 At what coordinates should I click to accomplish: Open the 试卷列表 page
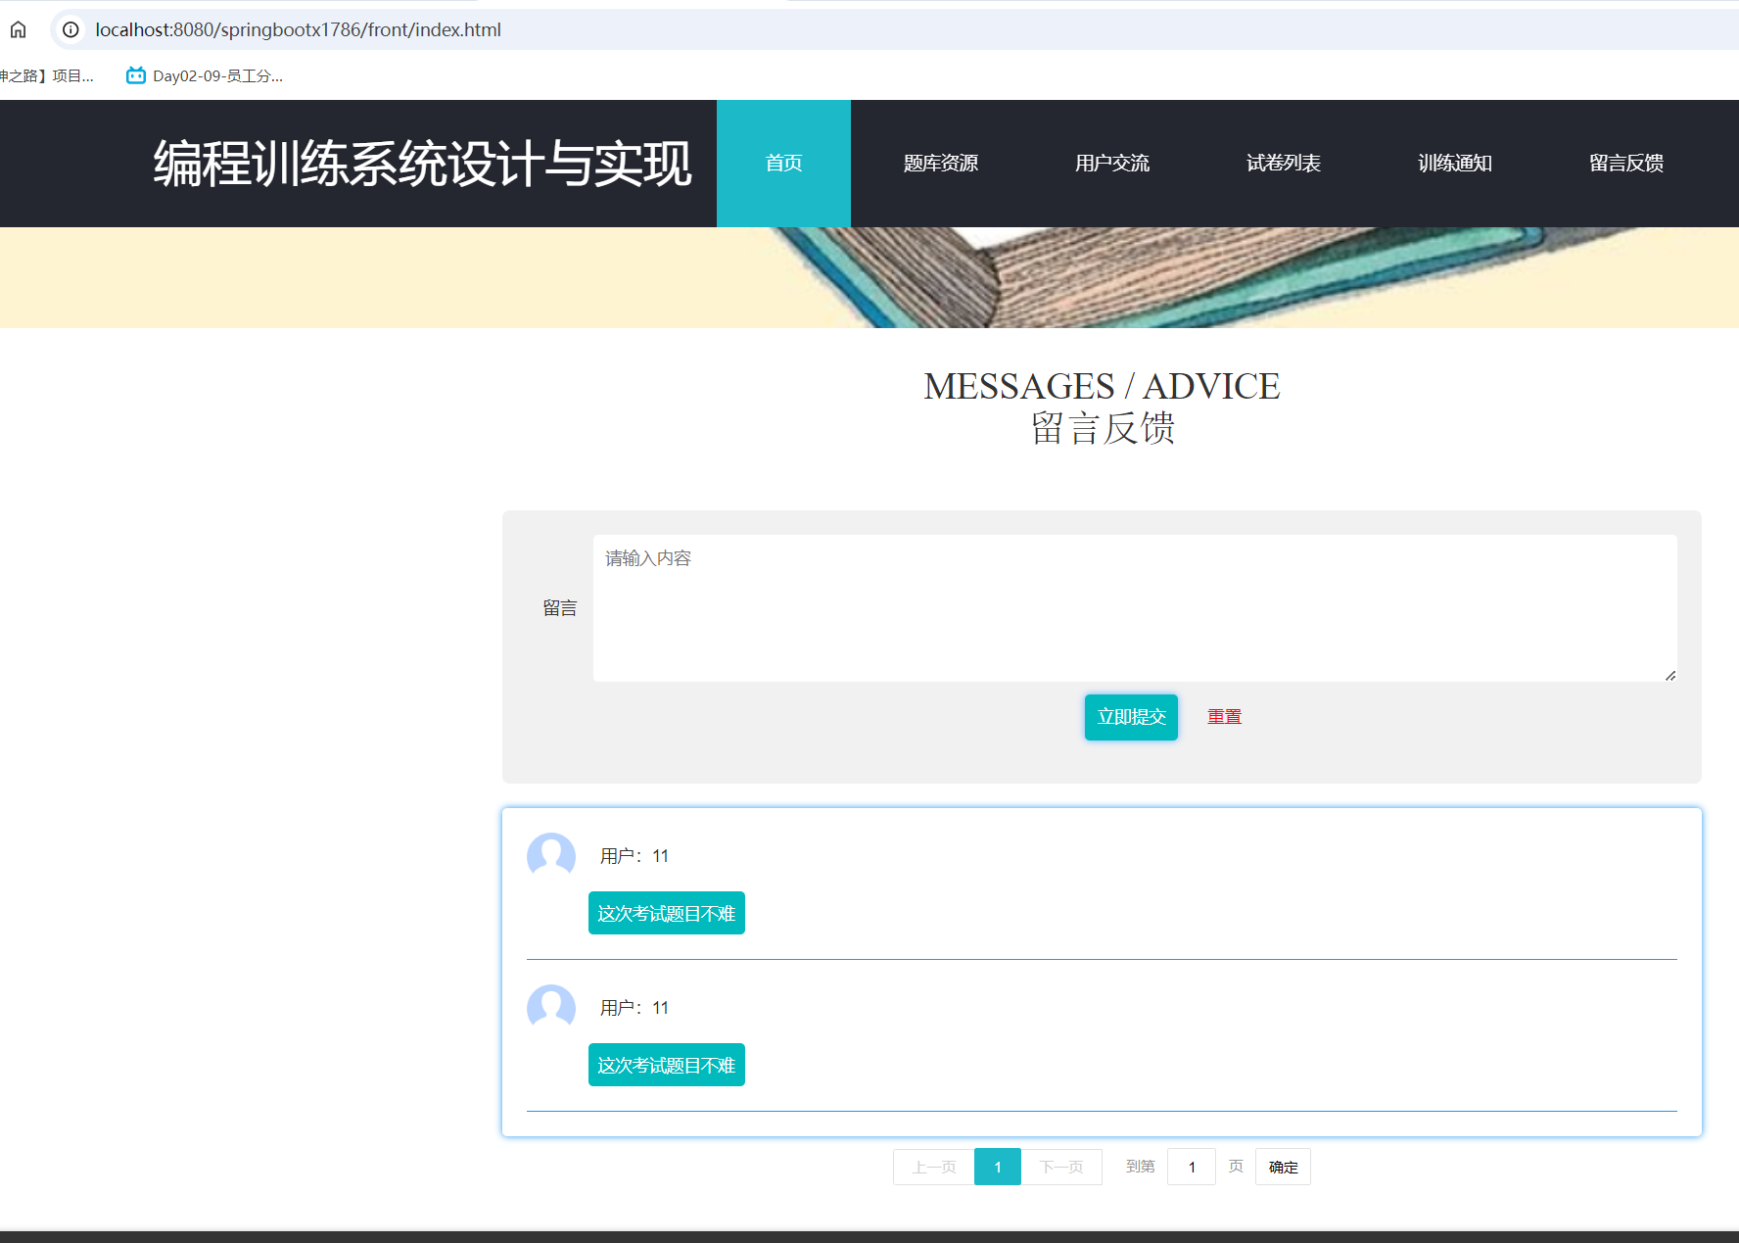(x=1283, y=164)
